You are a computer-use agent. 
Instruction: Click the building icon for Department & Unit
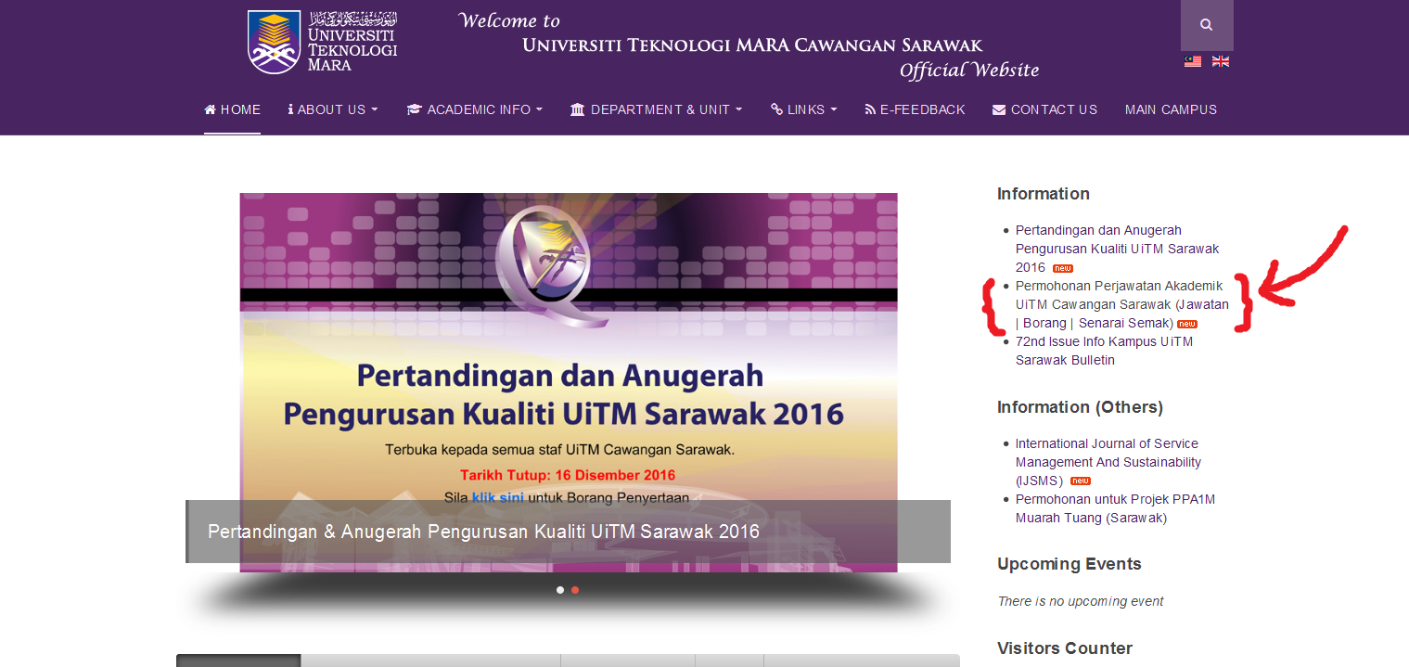tap(578, 109)
